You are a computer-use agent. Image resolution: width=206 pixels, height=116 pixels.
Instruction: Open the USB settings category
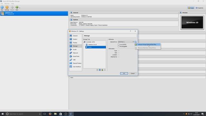click(75, 60)
